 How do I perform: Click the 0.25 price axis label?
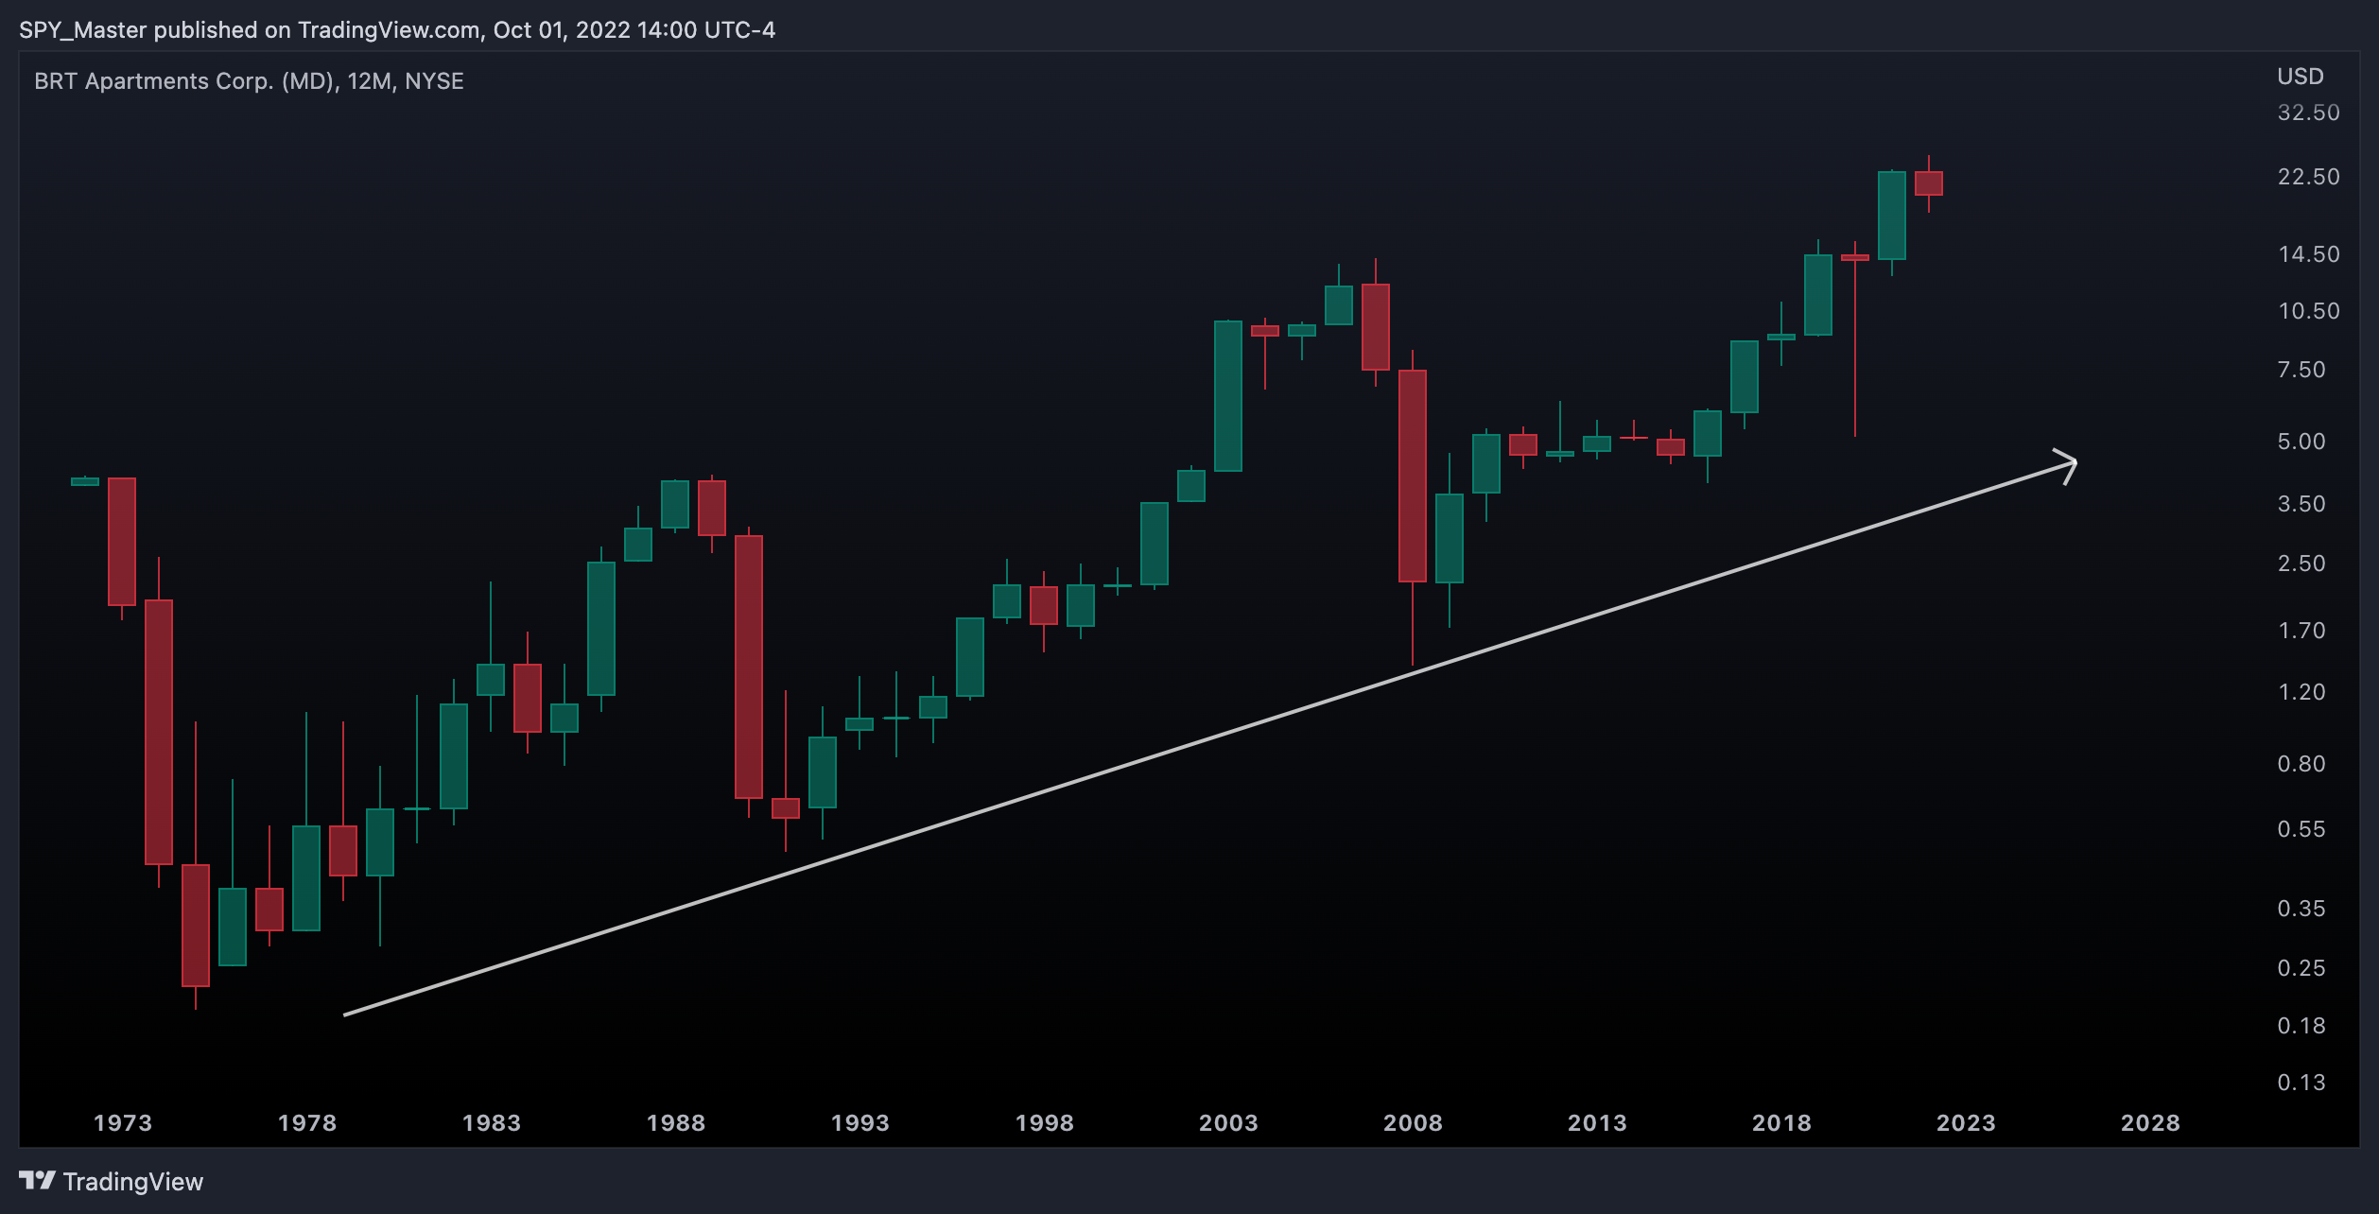click(x=2301, y=968)
